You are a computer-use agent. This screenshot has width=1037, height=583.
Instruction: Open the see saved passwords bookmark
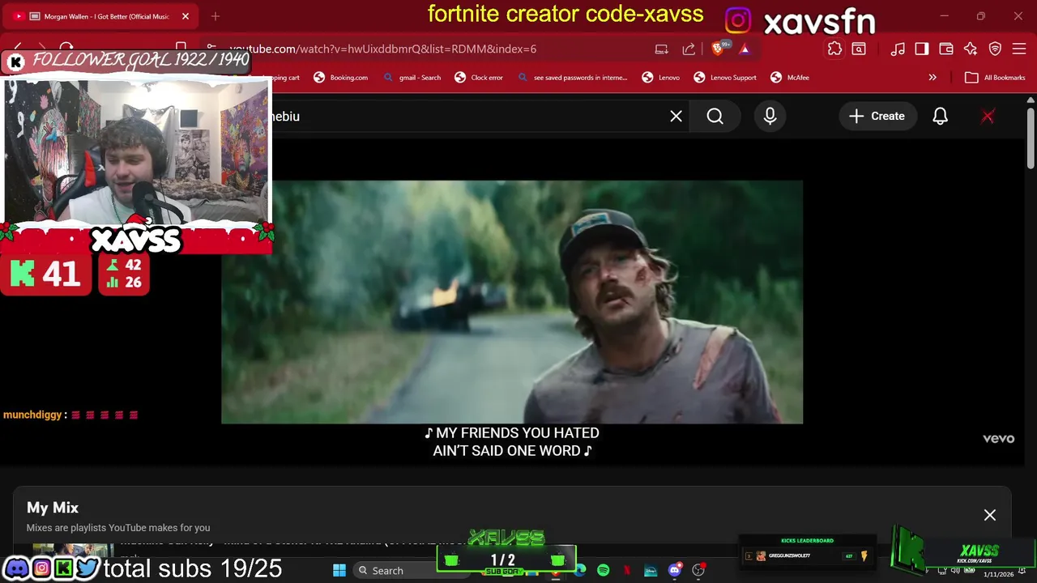coord(572,78)
